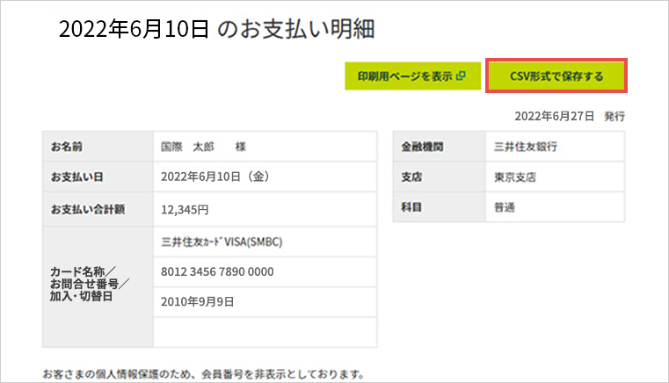Select the 金融機関 header cell
The width and height of the screenshot is (669, 383).
pos(438,147)
